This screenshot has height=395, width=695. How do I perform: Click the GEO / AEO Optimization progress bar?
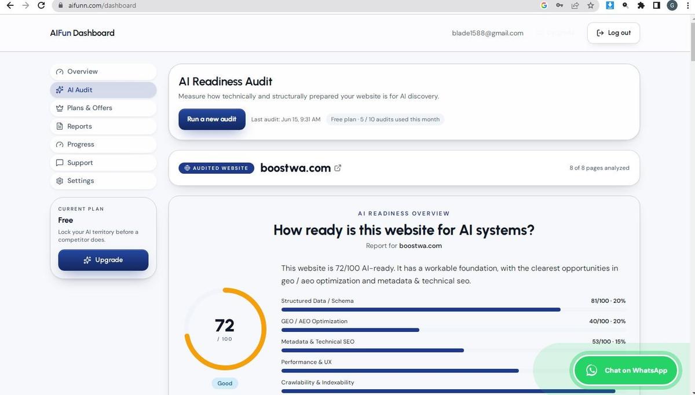tap(453, 330)
